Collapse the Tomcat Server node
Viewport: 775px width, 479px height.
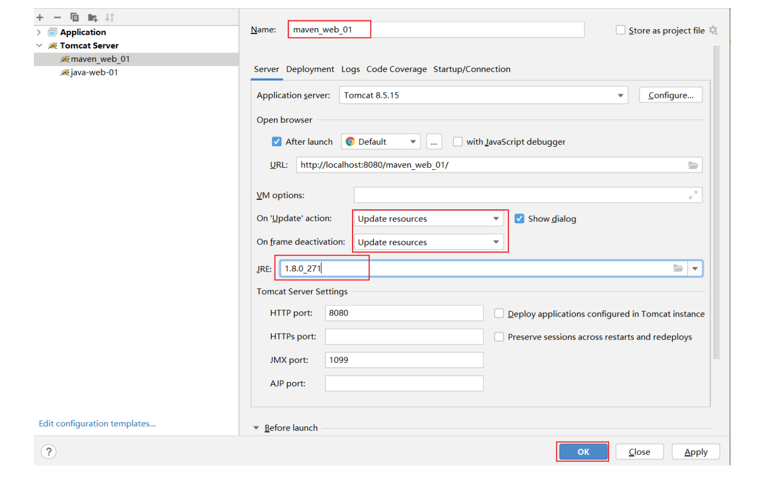[x=39, y=46]
